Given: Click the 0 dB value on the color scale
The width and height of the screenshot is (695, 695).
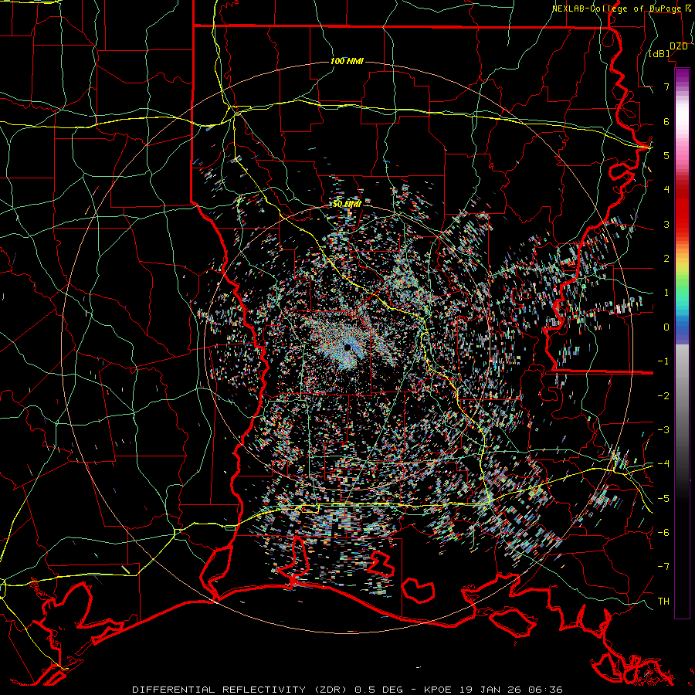Looking at the screenshot, I should click(666, 327).
